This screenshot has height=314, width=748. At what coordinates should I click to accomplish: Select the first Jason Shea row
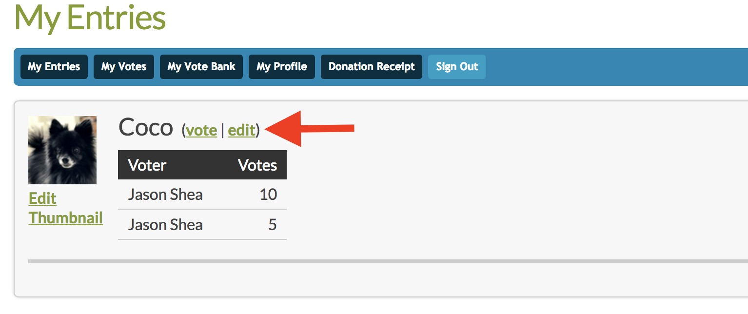pos(202,195)
